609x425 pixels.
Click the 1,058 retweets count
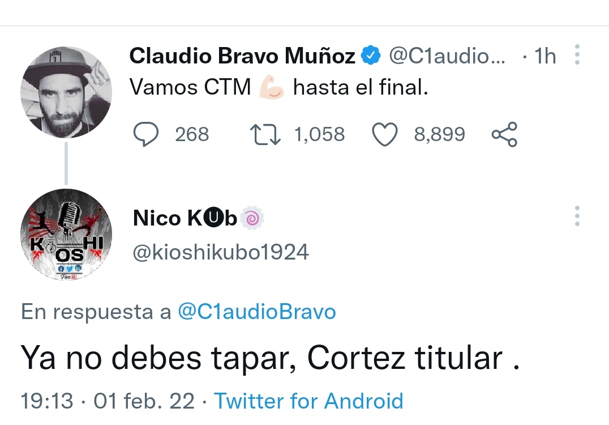tap(319, 135)
